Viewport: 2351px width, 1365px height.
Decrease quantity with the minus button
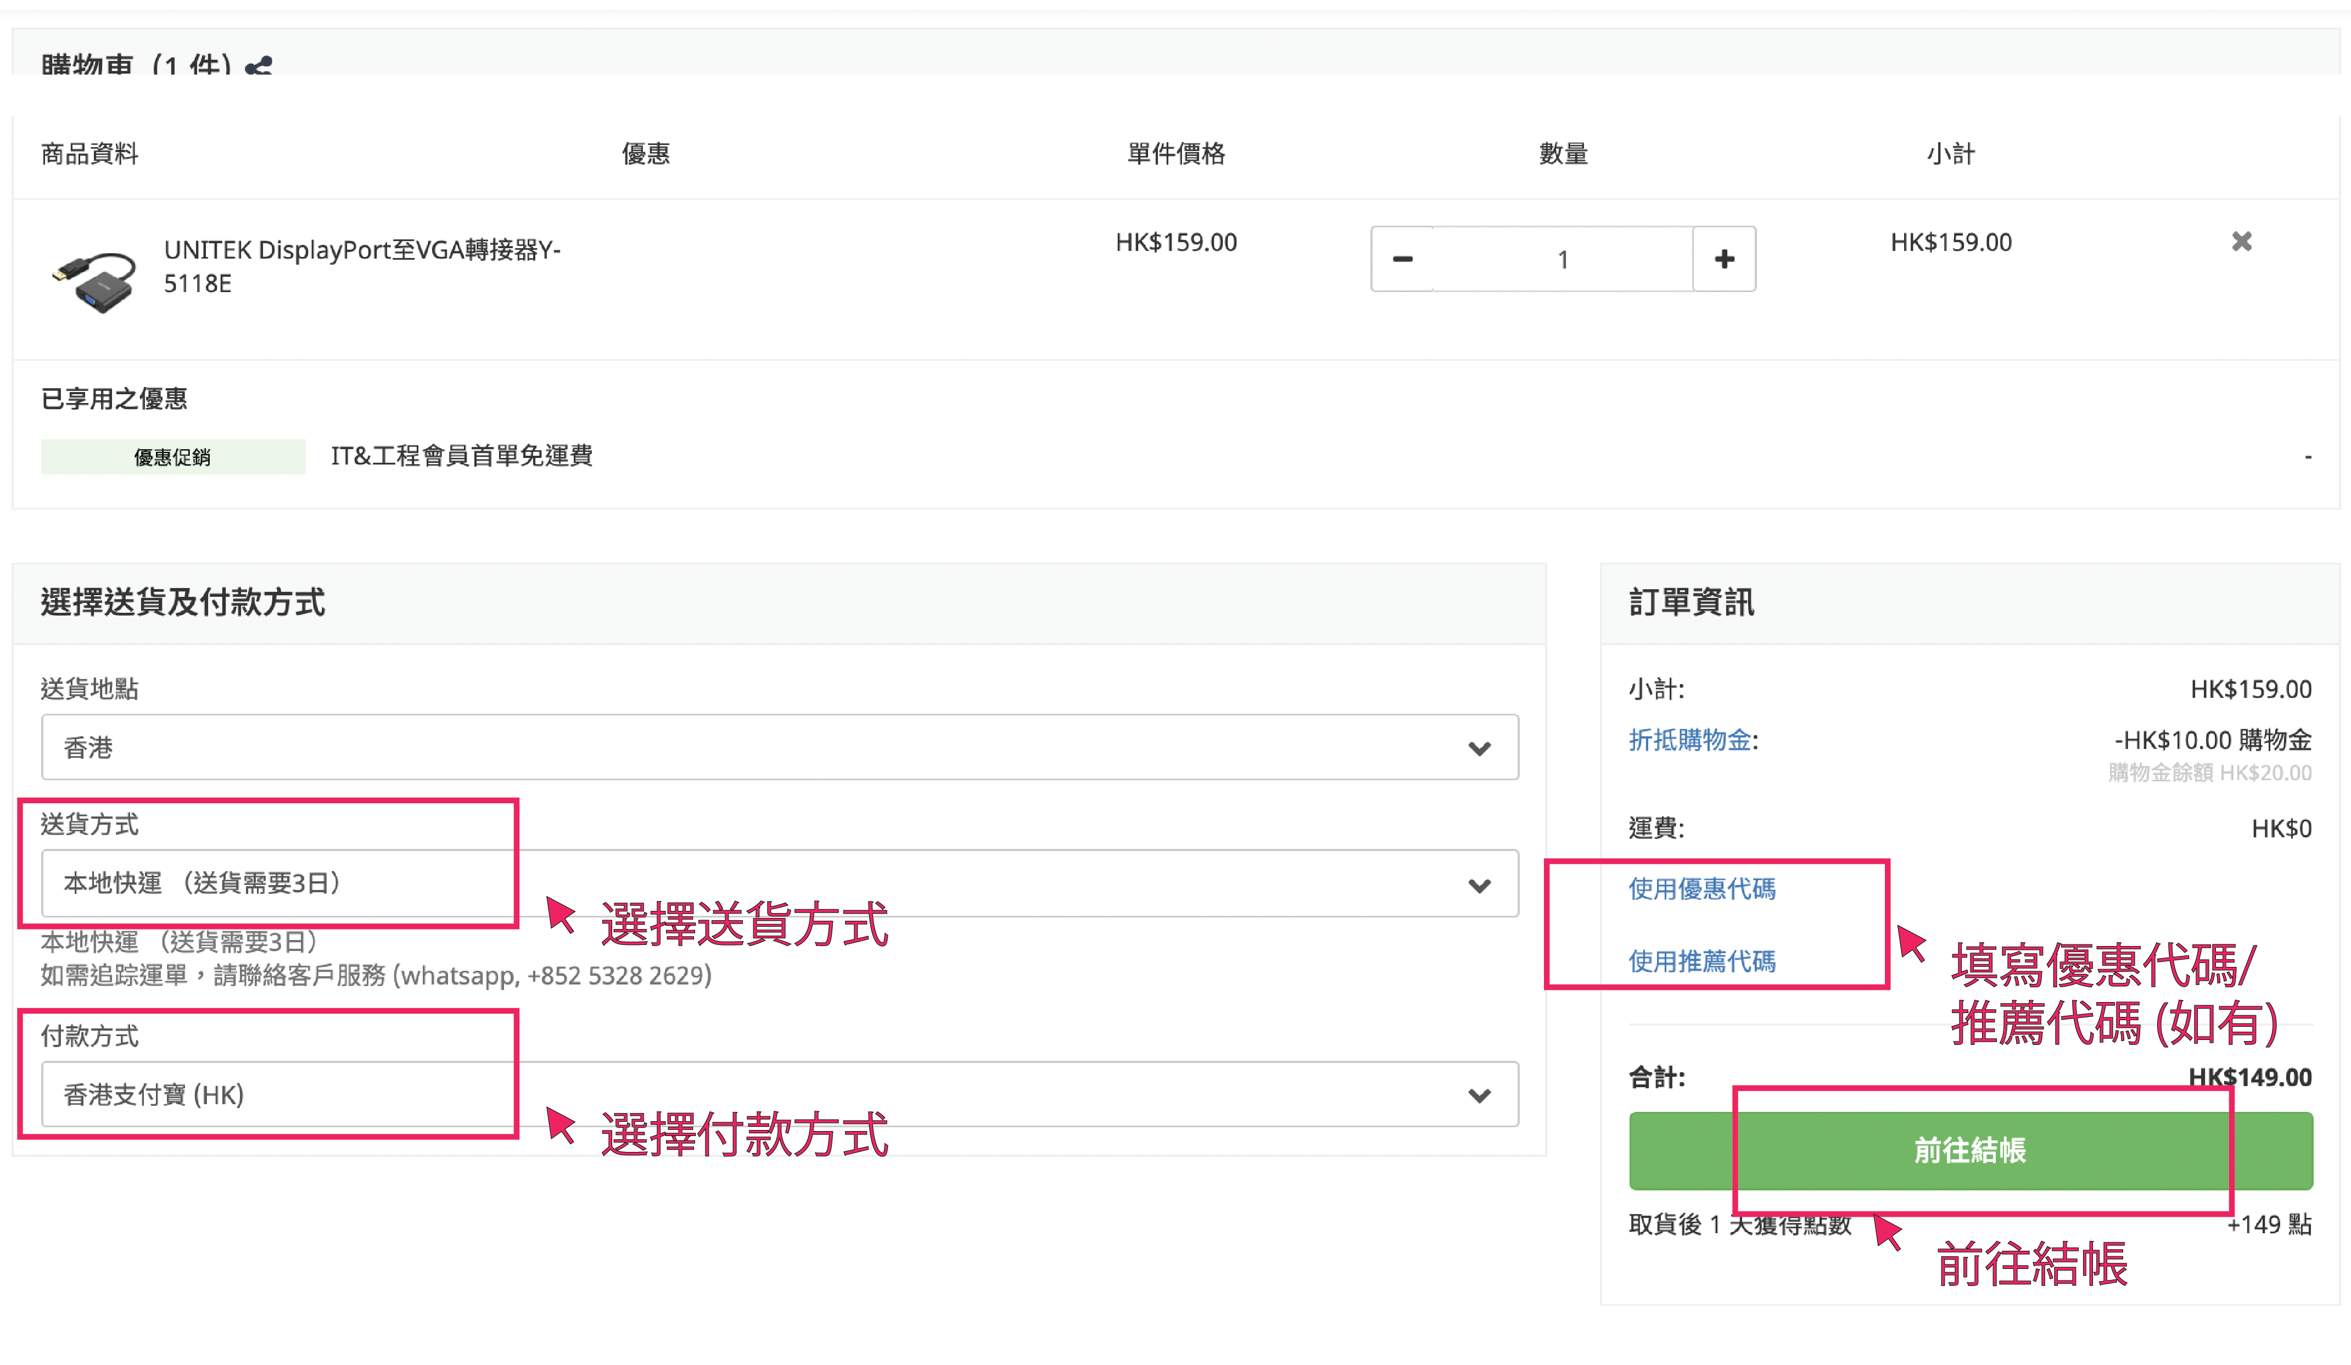(x=1402, y=259)
